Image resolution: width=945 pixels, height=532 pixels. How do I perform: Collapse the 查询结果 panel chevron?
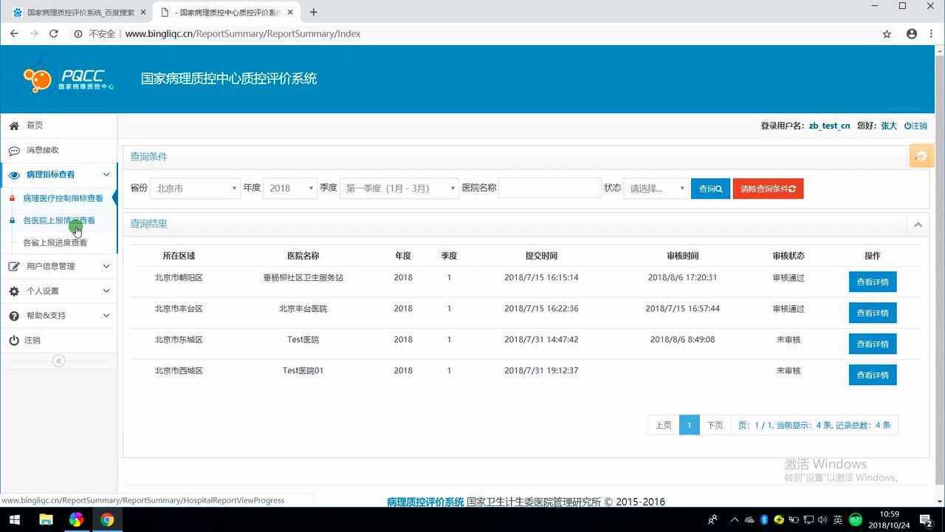[918, 225]
